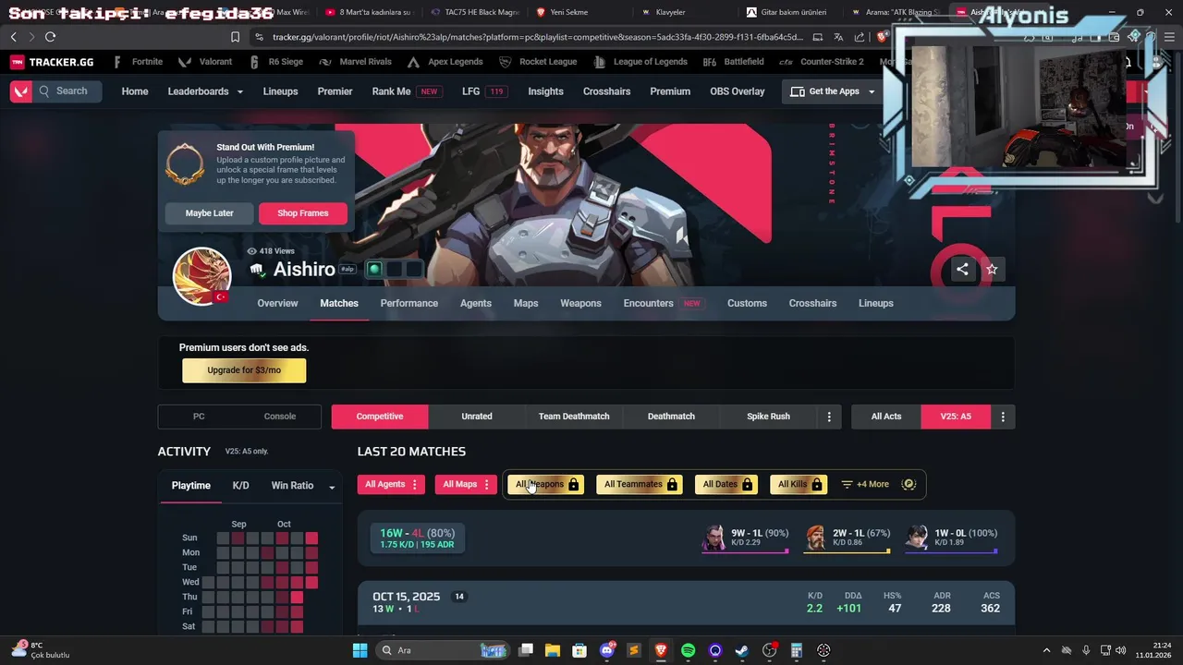
Task: Click the agent icon with 2W - 1L
Action: 815,538
